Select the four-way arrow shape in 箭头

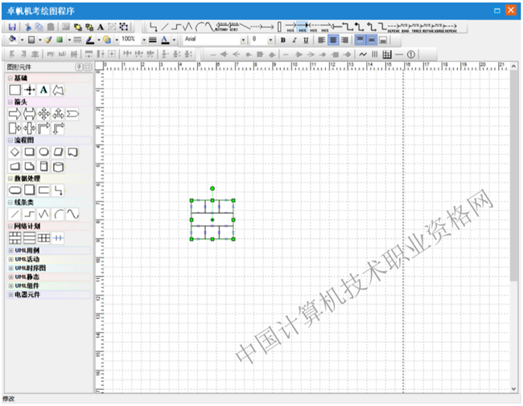pos(43,114)
